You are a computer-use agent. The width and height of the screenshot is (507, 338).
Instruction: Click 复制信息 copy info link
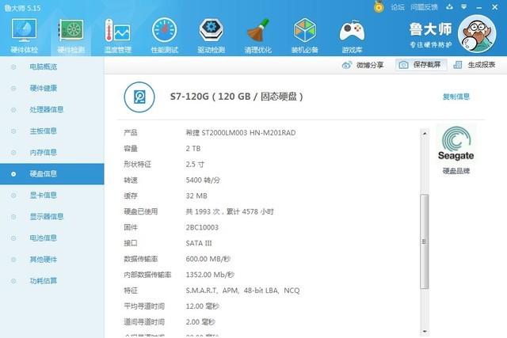click(x=456, y=97)
